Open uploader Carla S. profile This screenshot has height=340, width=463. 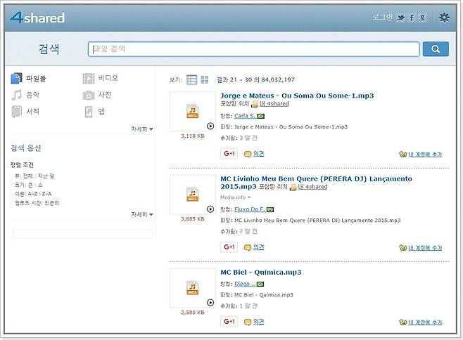pyautogui.click(x=245, y=116)
